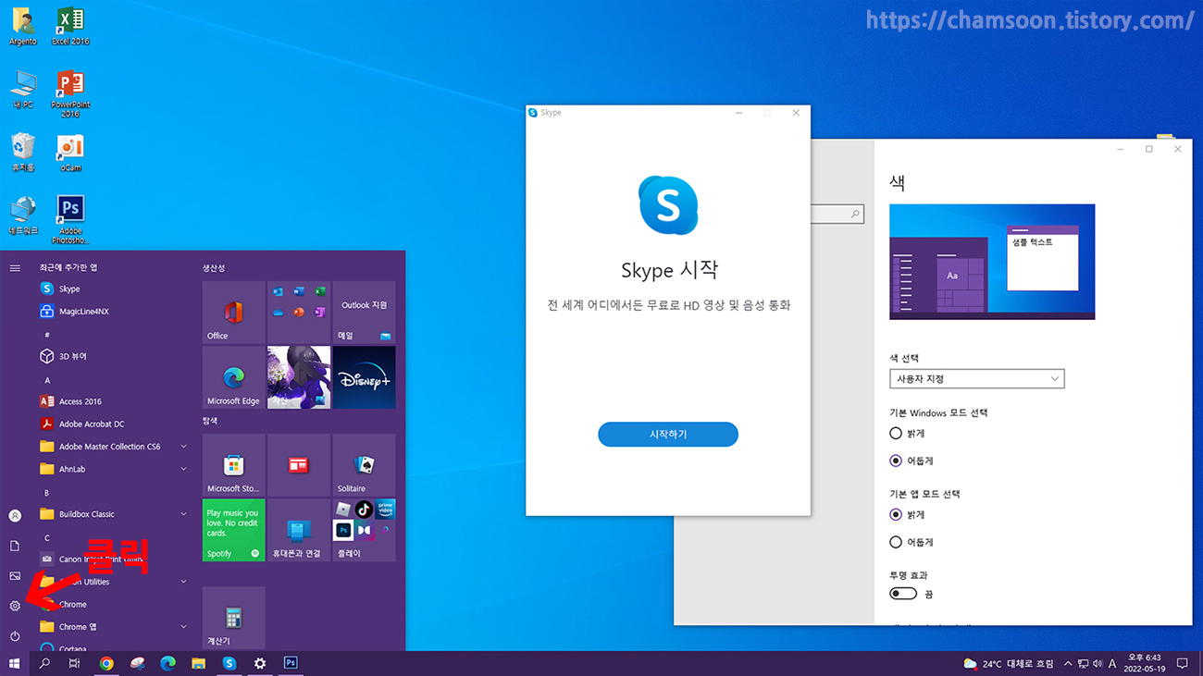This screenshot has width=1203, height=676.
Task: Open the 사진 photos tile
Action: click(x=299, y=377)
